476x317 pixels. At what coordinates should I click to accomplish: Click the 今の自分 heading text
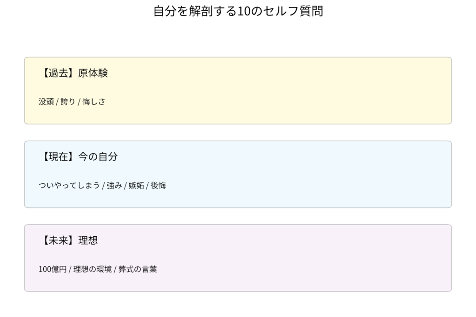click(x=98, y=157)
